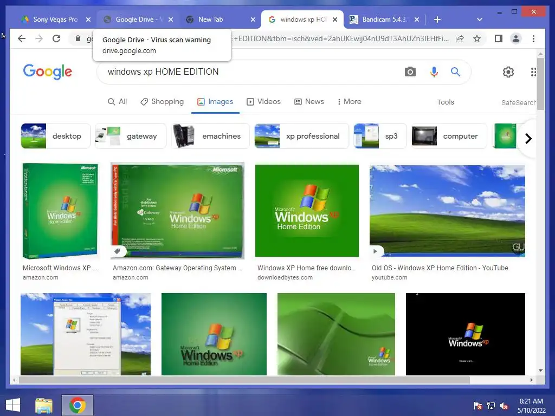Image resolution: width=555 pixels, height=416 pixels.
Task: Close the New Tab tab
Action: (253, 19)
